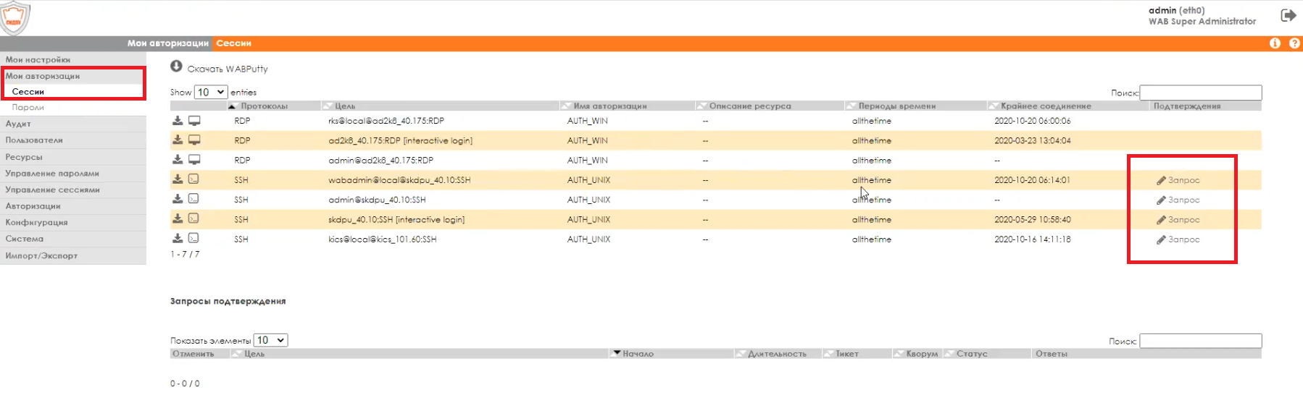1303x395 pixels.
Task: Sort approval requests by Длительность column
Action: pyautogui.click(x=778, y=354)
